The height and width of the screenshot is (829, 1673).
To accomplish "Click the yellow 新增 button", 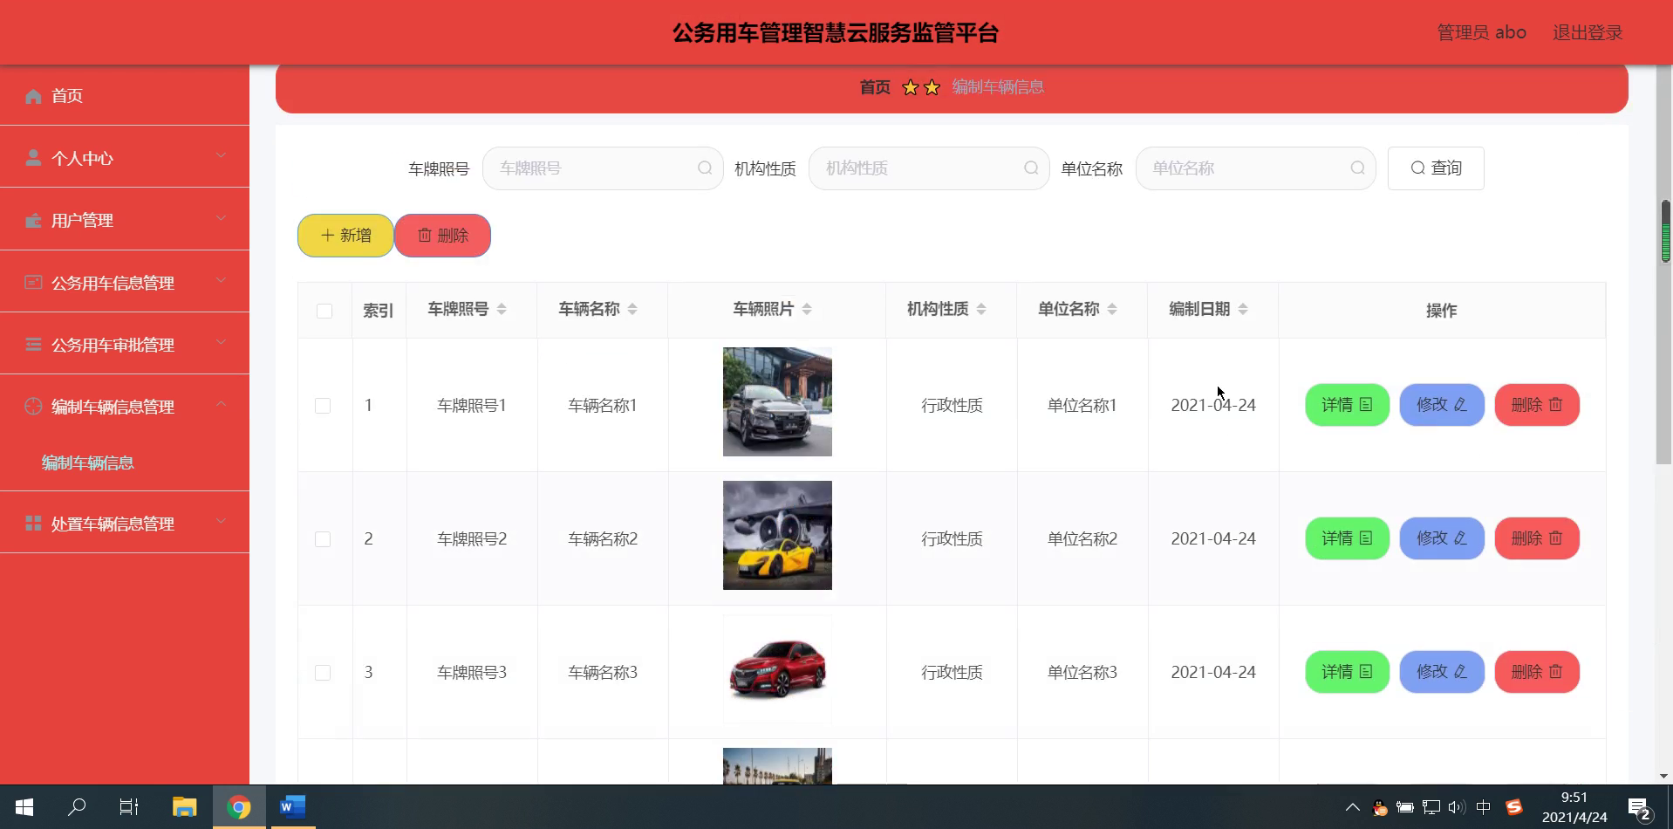I will coord(345,236).
